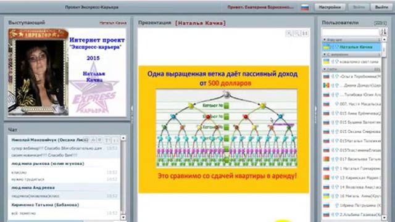This screenshot has height=222, width=395.
Task: Click speaker name Наталья Качна link
Action: pyautogui.click(x=113, y=23)
